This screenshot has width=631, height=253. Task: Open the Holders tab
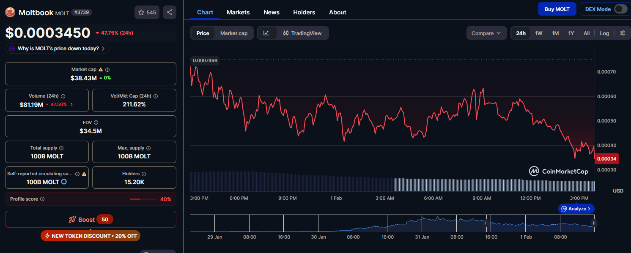click(304, 12)
